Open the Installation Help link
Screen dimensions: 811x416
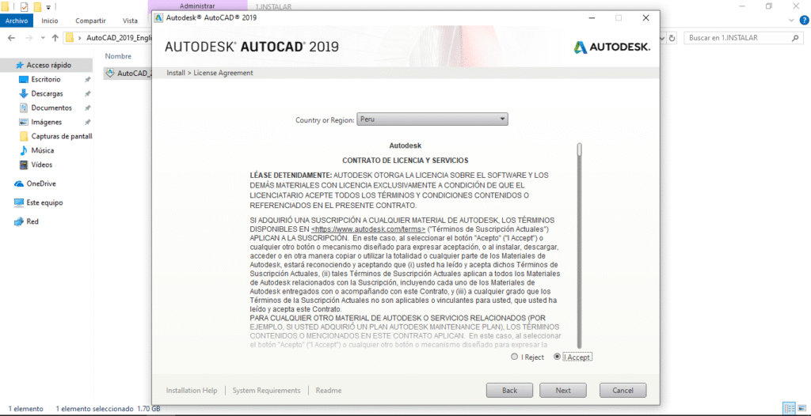click(192, 390)
